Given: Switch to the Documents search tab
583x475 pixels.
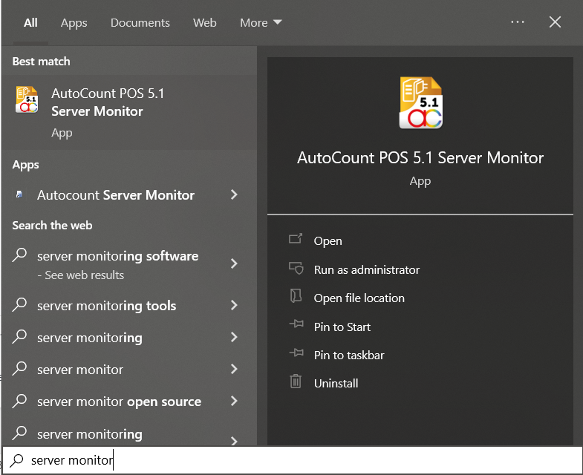Looking at the screenshot, I should (x=140, y=23).
